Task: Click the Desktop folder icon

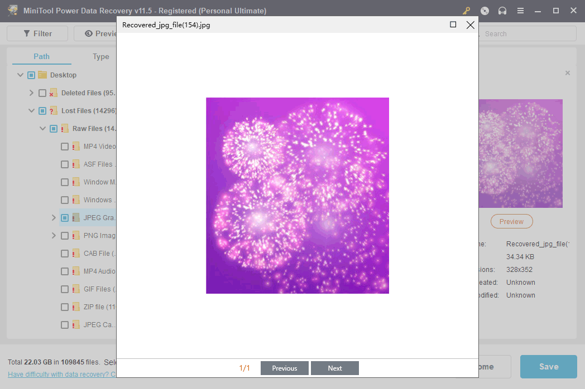Action: click(42, 75)
